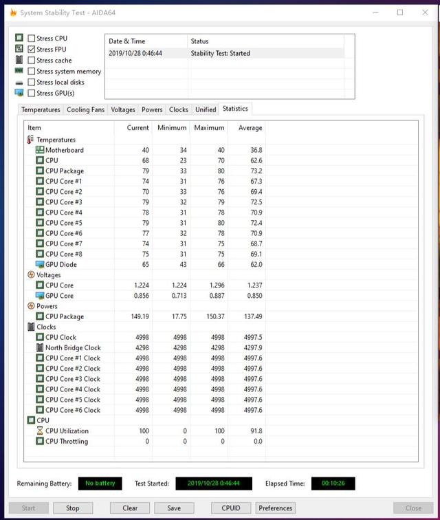Enable the Stress GPU(s) checkbox
The image size is (440, 520).
[x=32, y=93]
